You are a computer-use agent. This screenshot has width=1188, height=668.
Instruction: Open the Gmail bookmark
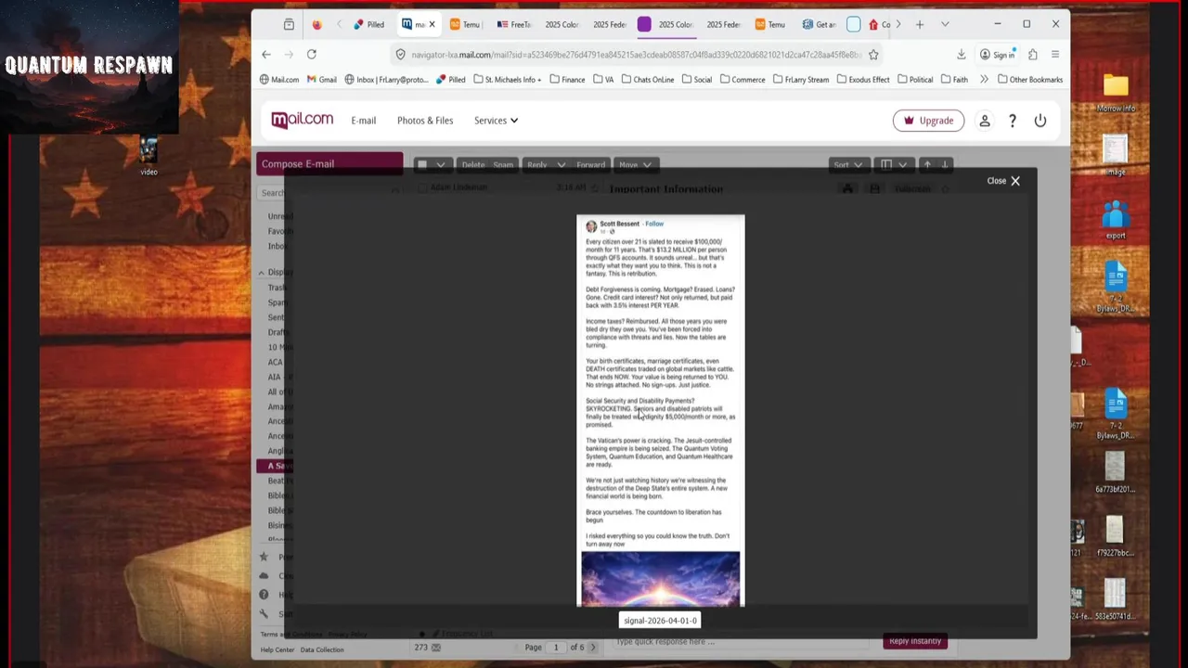tap(321, 80)
